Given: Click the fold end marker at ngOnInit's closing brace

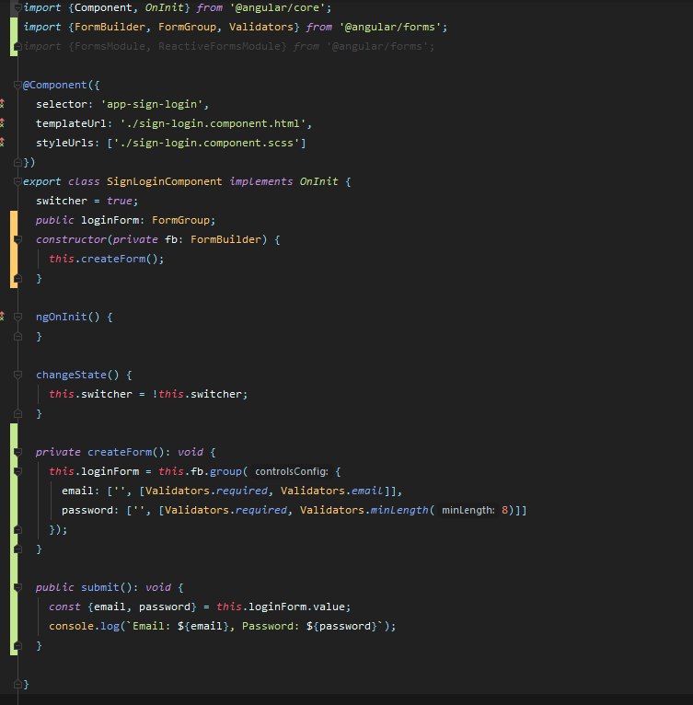Looking at the screenshot, I should 18,336.
